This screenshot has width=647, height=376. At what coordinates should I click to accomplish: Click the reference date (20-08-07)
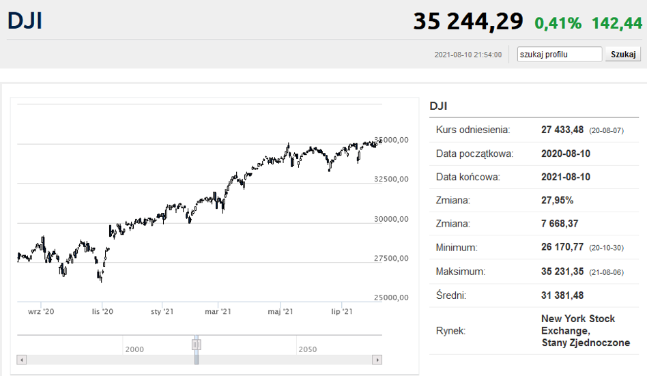(x=606, y=131)
